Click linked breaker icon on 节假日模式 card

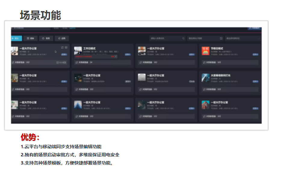[x=204, y=63]
